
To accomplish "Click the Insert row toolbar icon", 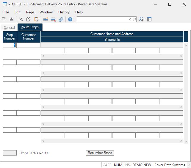I will tap(46, 19).
